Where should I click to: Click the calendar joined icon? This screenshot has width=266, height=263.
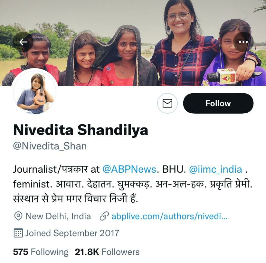tap(18, 233)
